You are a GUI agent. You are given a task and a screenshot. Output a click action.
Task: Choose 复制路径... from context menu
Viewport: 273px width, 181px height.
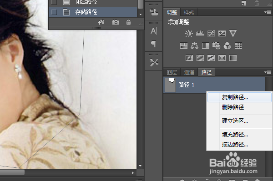point(240,97)
